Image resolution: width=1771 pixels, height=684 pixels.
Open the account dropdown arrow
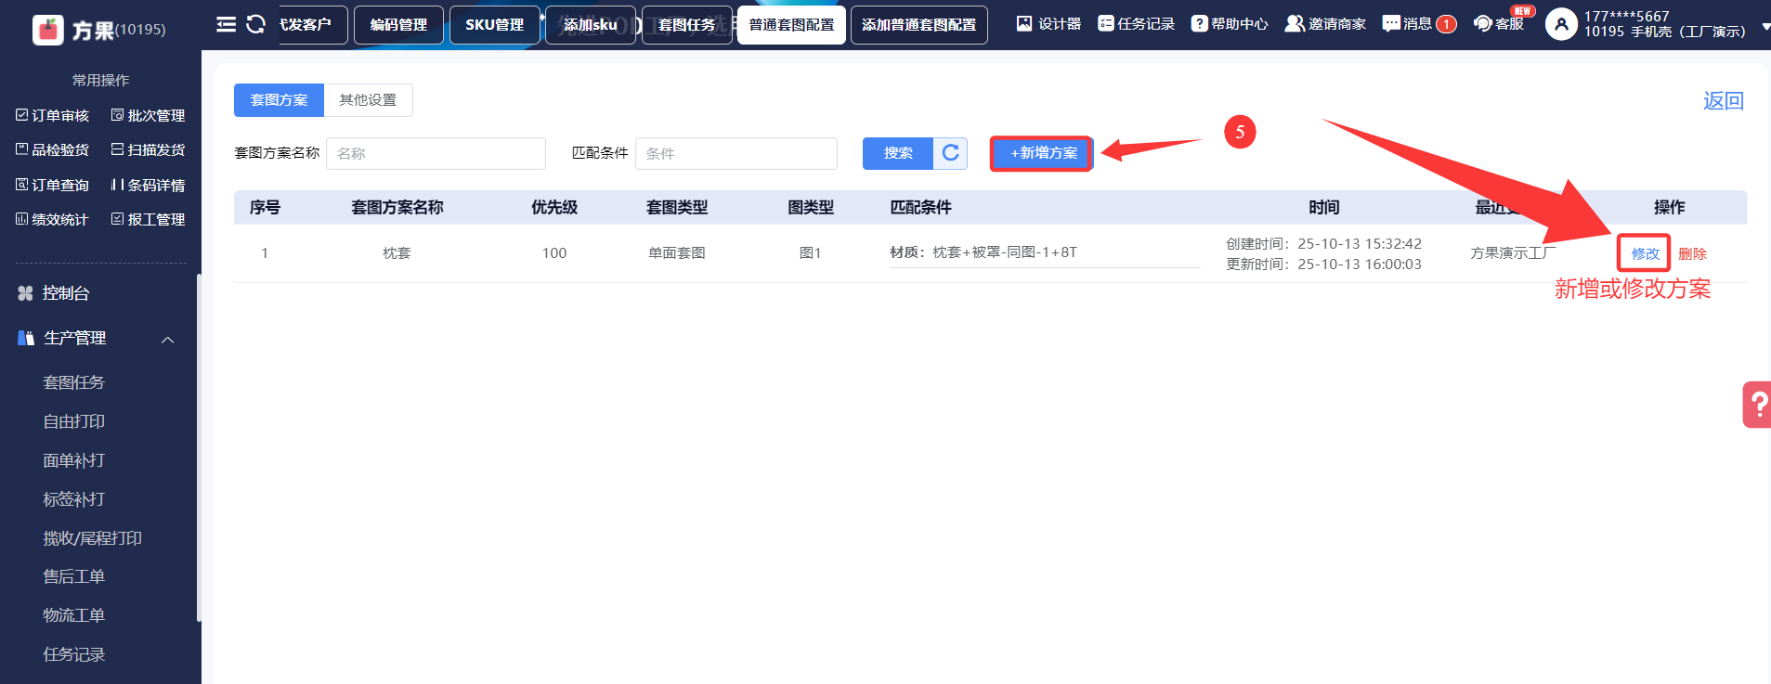tap(1765, 28)
